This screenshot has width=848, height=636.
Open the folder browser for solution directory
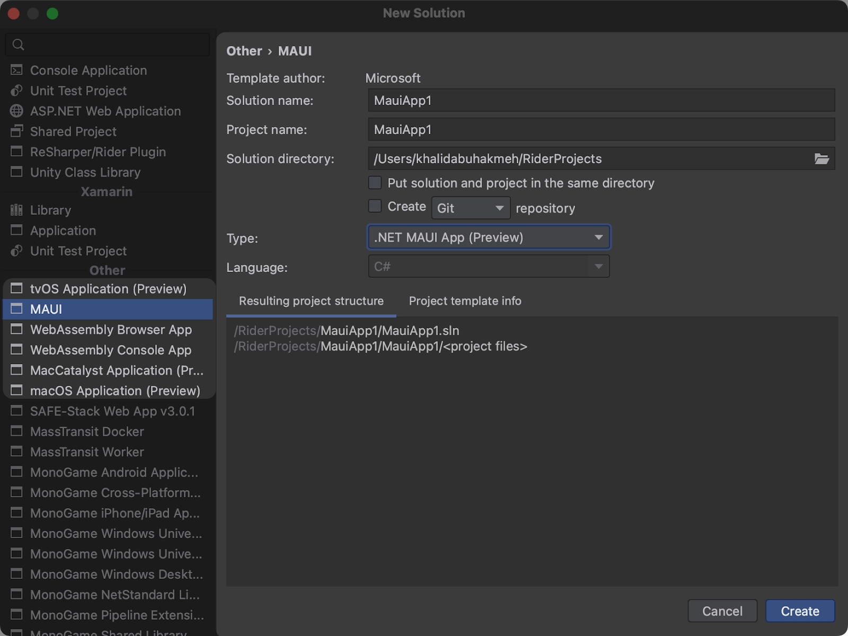823,158
